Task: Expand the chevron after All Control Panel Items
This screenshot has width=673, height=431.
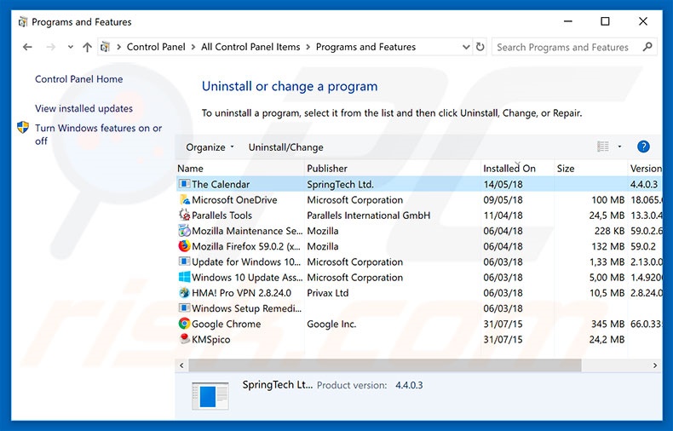Action: pyautogui.click(x=308, y=47)
